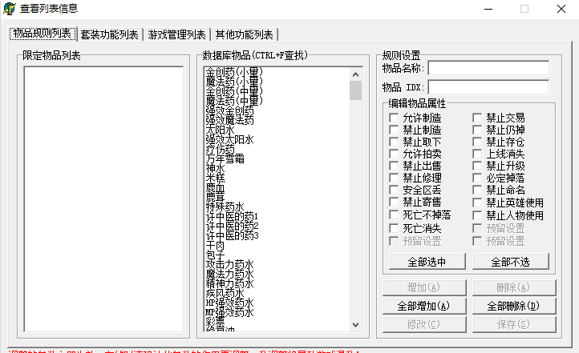Toggle the 禁止交易 checkbox

[477, 118]
